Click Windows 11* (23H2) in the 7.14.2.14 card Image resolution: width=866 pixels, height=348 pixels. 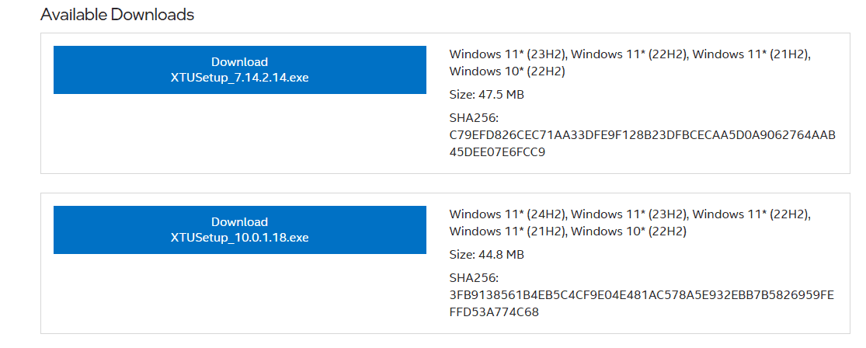[507, 54]
